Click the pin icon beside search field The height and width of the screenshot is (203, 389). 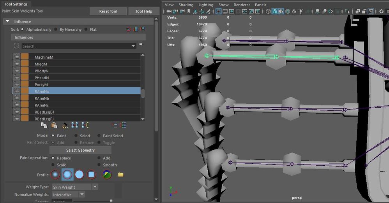141,44
